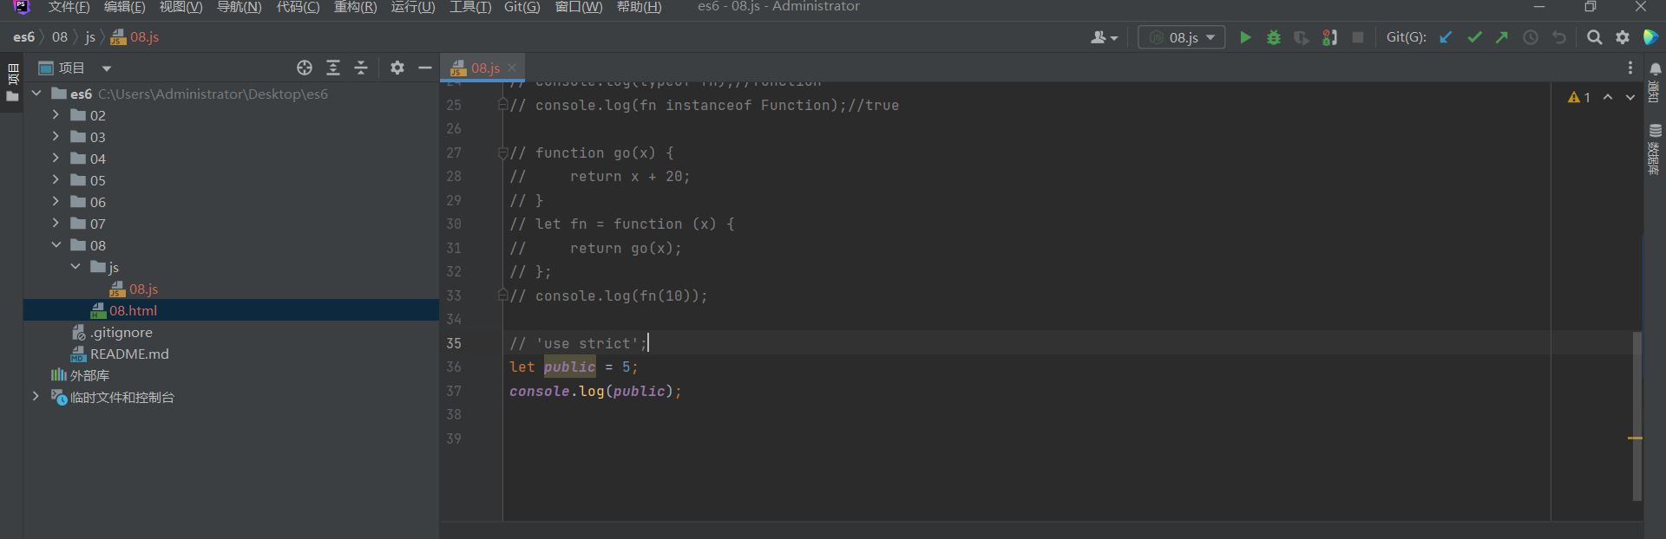Jump to previous highlighted problem arrow
Viewport: 1666px width, 539px height.
point(1608,97)
